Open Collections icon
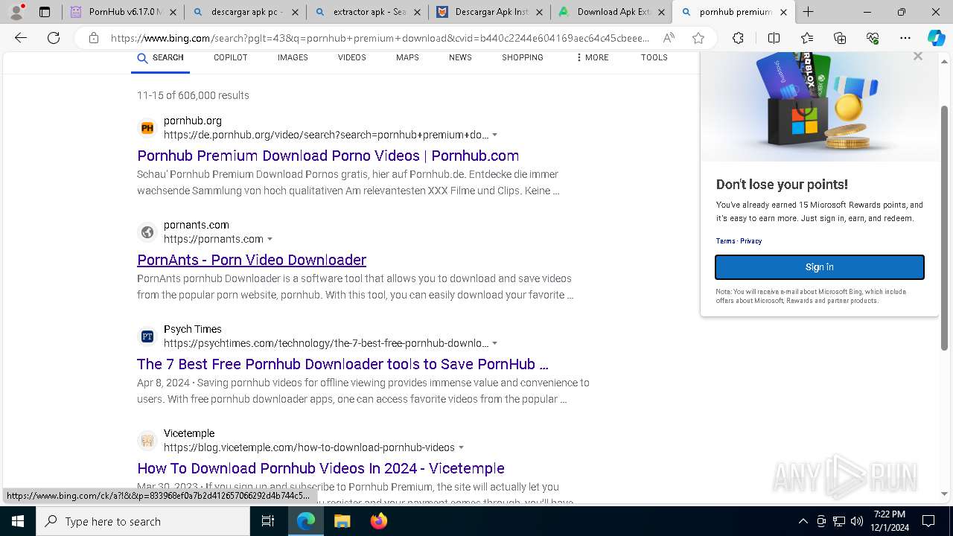This screenshot has height=536, width=953. (840, 38)
